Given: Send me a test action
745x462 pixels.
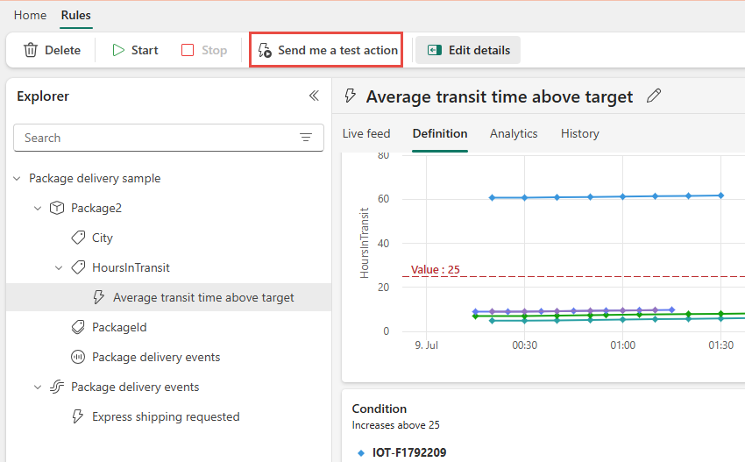Looking at the screenshot, I should (328, 50).
